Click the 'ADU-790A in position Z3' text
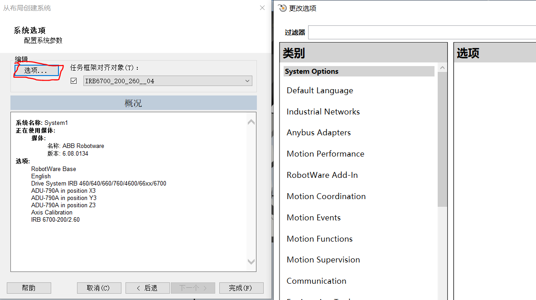 pyautogui.click(x=63, y=205)
